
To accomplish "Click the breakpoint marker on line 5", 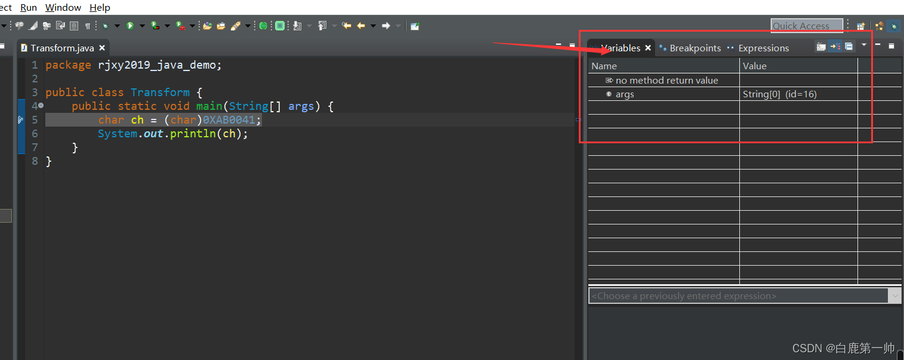I will click(x=21, y=119).
